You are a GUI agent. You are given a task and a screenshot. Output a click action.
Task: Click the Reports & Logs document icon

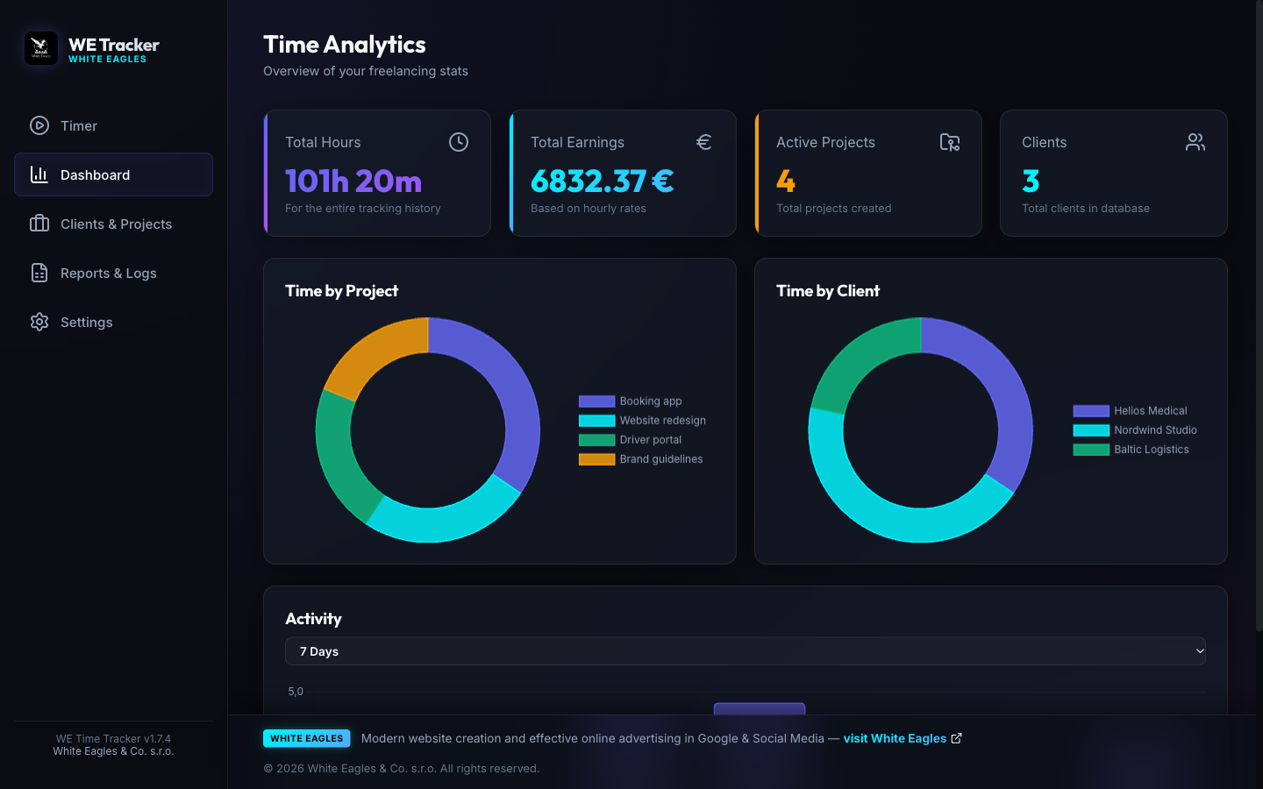(39, 273)
